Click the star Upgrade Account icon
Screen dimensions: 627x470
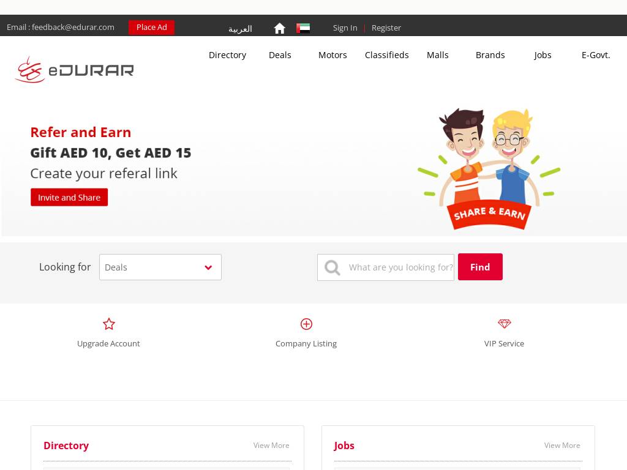[109, 324]
